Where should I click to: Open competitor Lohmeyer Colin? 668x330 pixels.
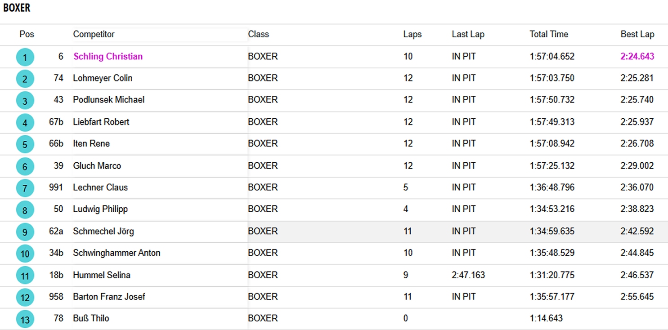(x=103, y=78)
